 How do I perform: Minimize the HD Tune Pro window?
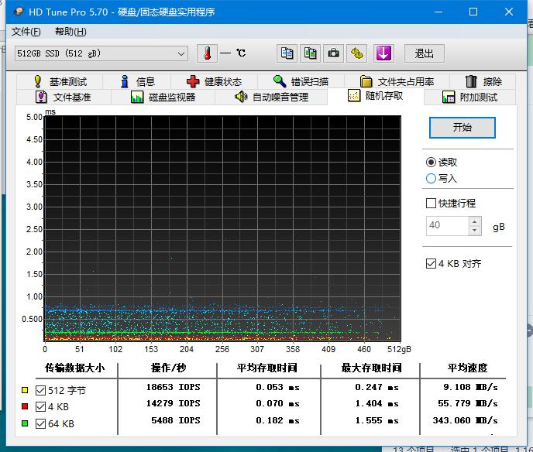438,12
